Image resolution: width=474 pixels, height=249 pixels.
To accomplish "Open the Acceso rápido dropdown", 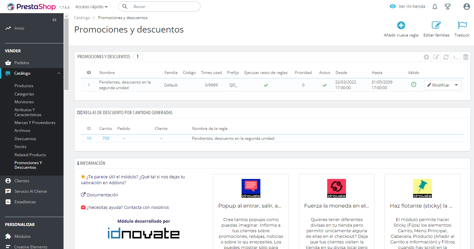I will 92,7.
